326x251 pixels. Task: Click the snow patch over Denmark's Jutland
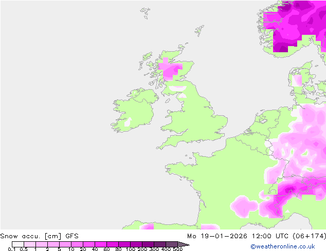click(x=297, y=80)
